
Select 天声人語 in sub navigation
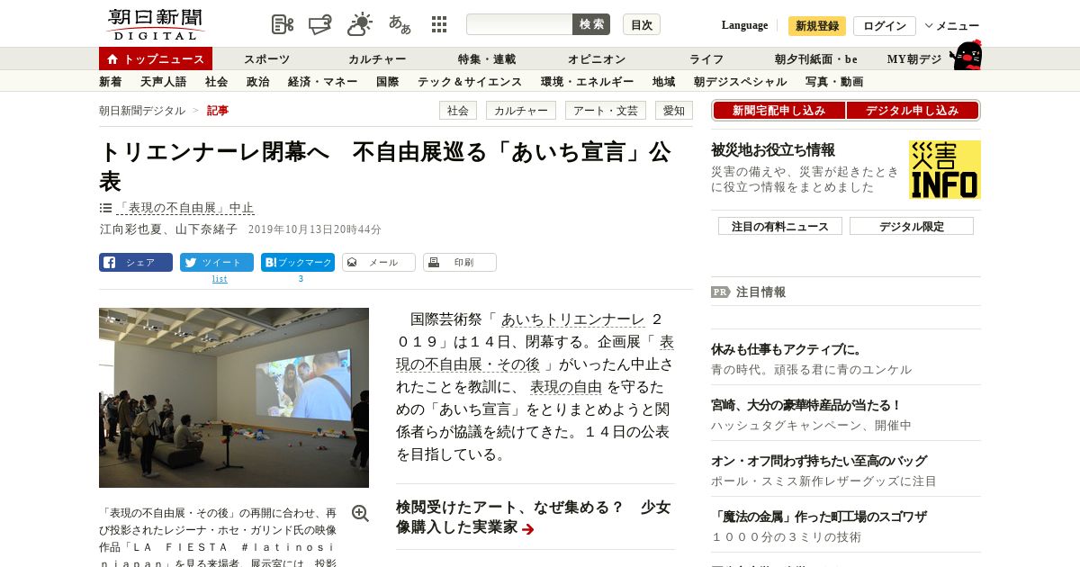164,82
